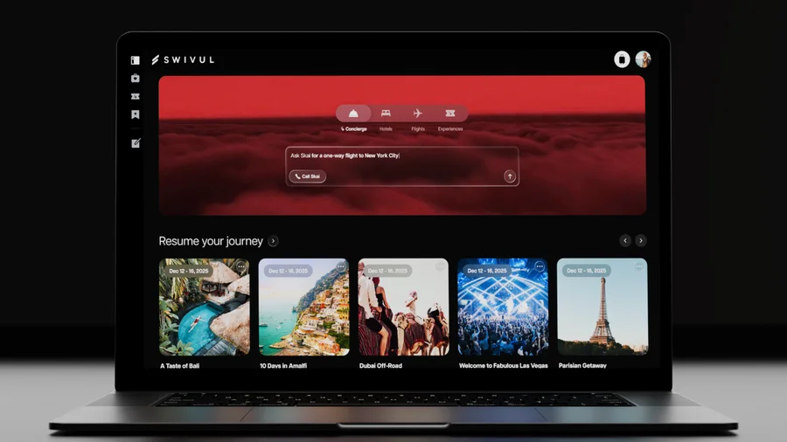Switch to the Hotels tab

pos(386,114)
